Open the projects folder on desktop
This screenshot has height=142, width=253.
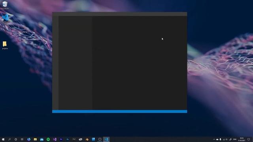pyautogui.click(x=5, y=45)
